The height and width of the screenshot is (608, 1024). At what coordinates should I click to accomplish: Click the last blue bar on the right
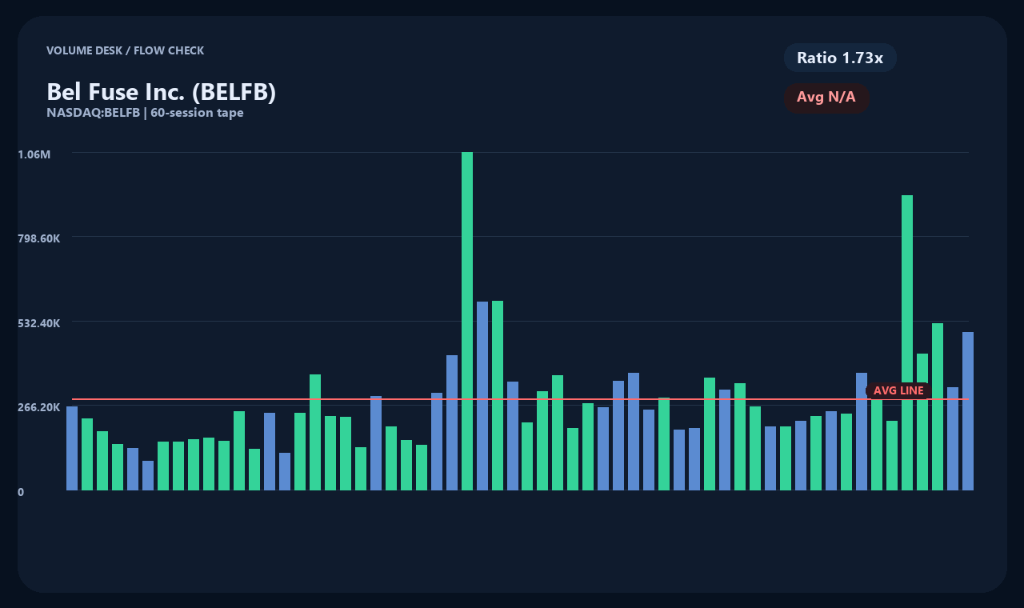click(968, 411)
